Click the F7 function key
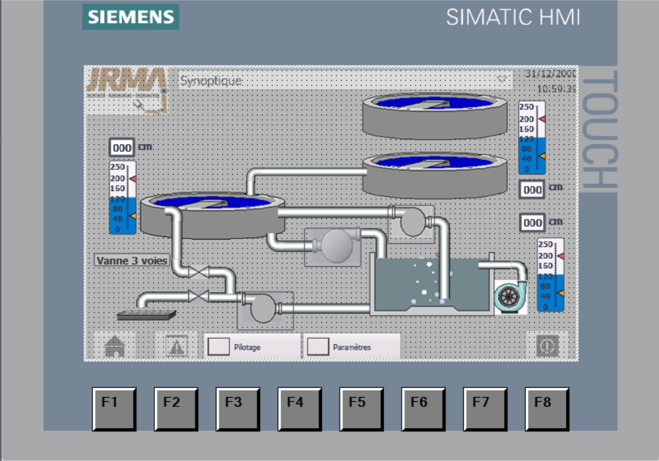The image size is (659, 461). tap(485, 409)
